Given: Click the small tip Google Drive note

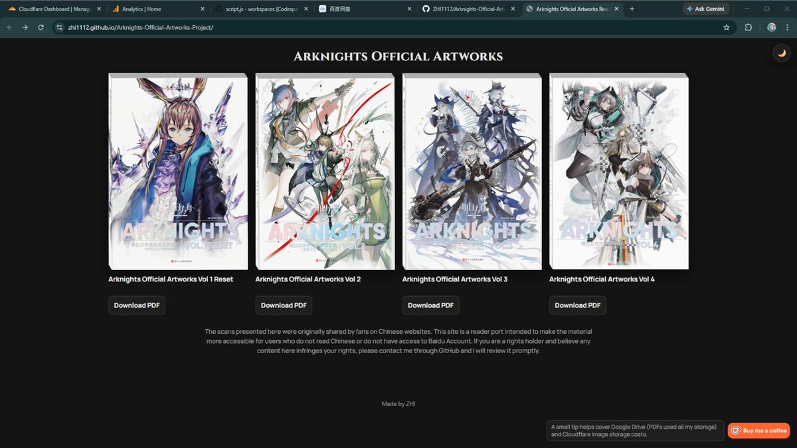Looking at the screenshot, I should pyautogui.click(x=636, y=431).
